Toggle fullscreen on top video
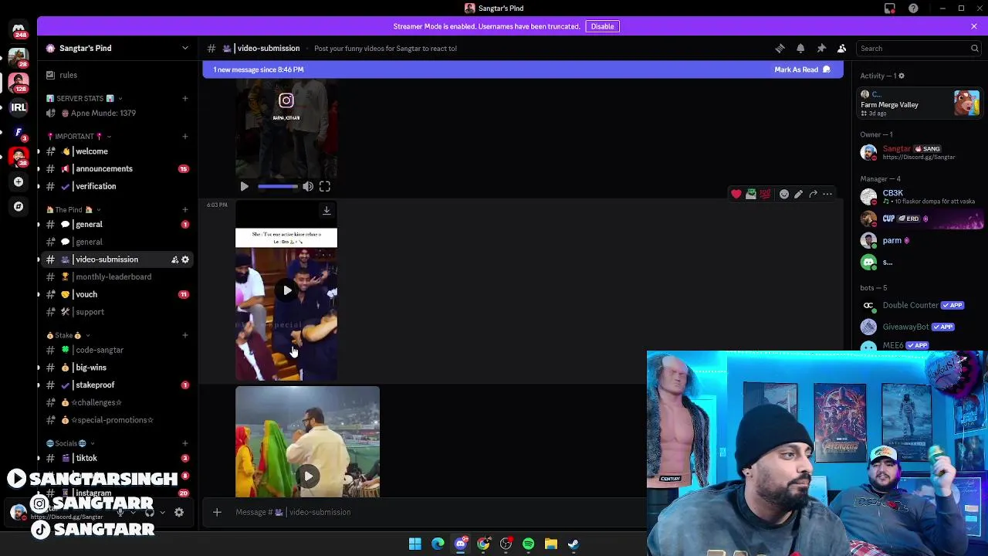Viewport: 988px width, 556px height. pos(325,186)
